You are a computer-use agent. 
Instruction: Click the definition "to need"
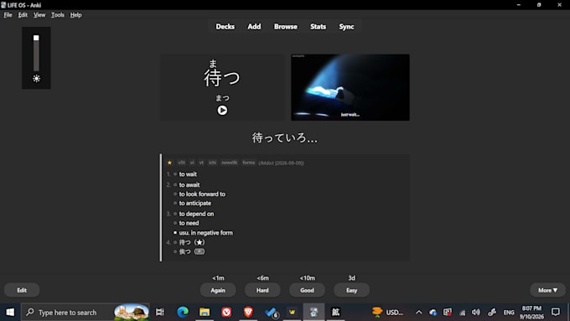pos(189,223)
